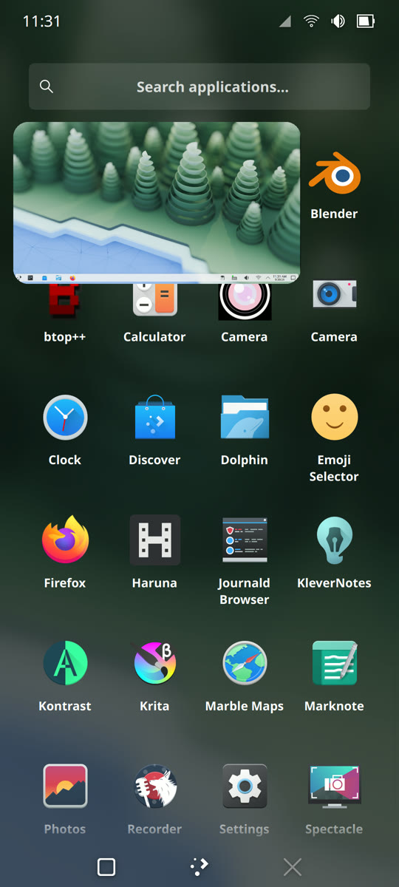Image resolution: width=399 pixels, height=887 pixels.
Task: Tap the 11:31 clock in status bar
Action: point(41,21)
